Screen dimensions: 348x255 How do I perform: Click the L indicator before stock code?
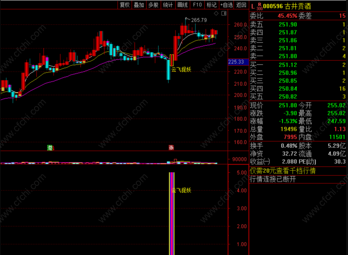click(x=252, y=7)
